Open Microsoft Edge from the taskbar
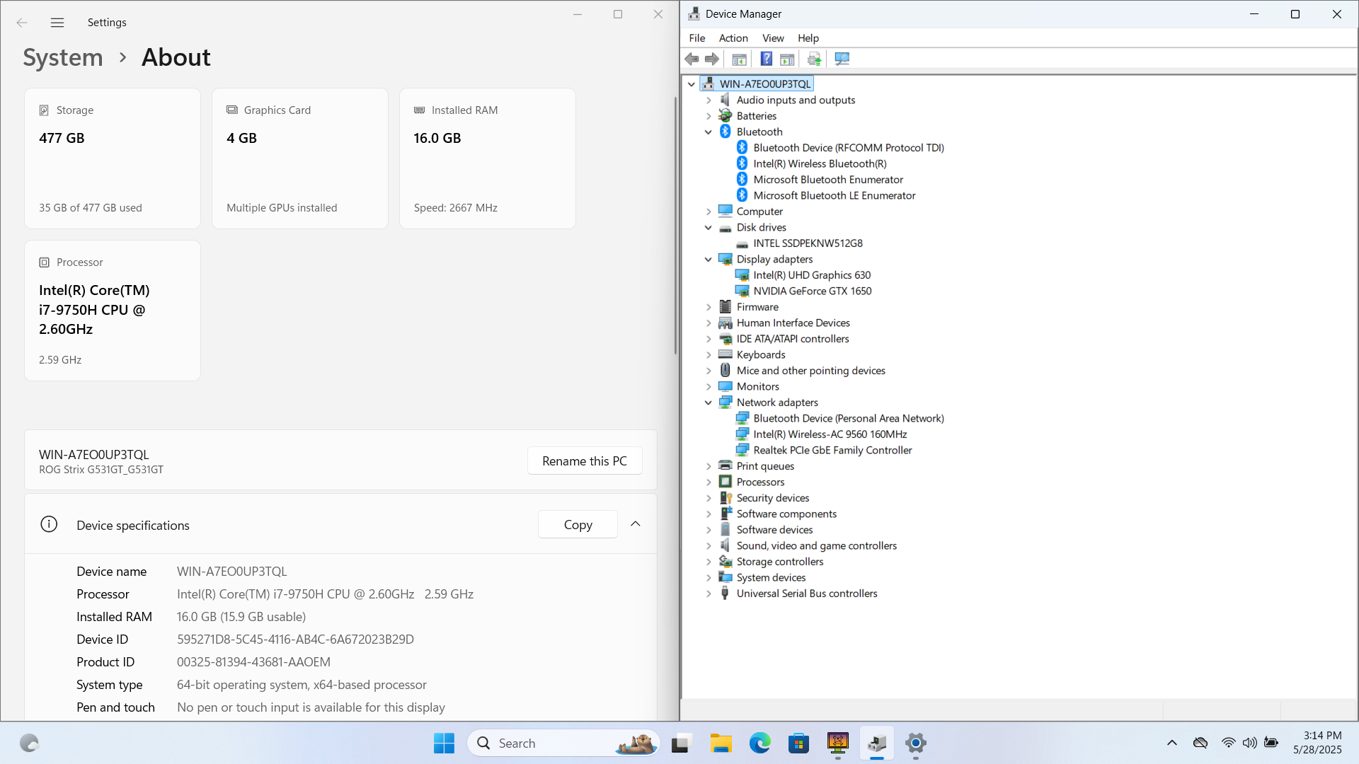This screenshot has width=1359, height=764. 759,743
